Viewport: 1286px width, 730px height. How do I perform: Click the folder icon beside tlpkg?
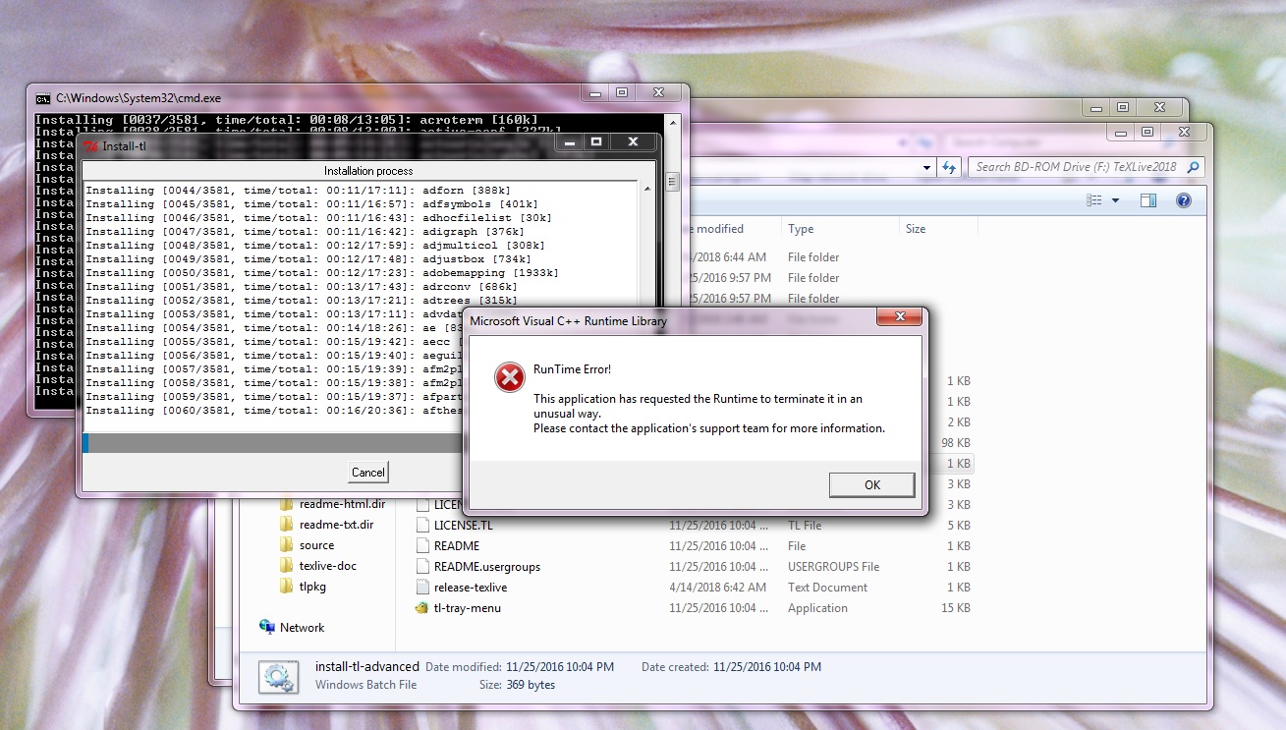click(286, 587)
